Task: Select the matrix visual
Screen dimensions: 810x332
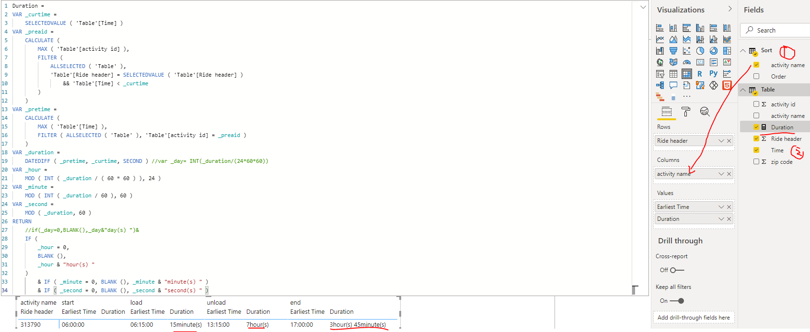Action: (x=687, y=74)
